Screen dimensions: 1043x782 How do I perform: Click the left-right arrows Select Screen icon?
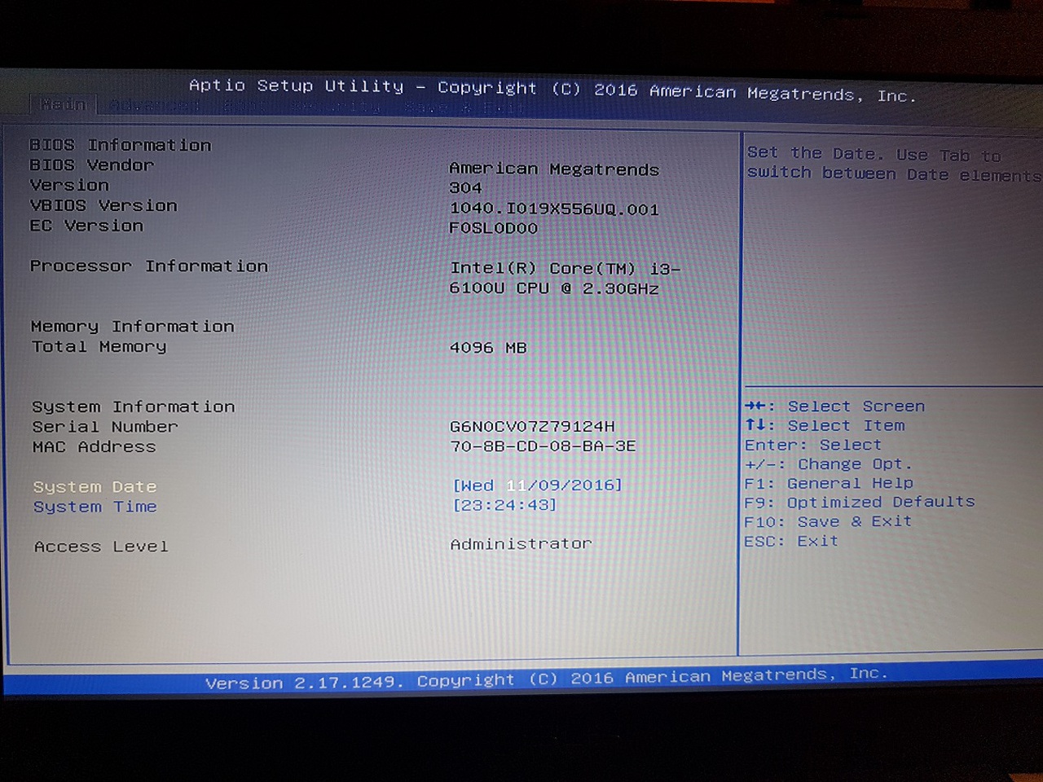point(755,406)
